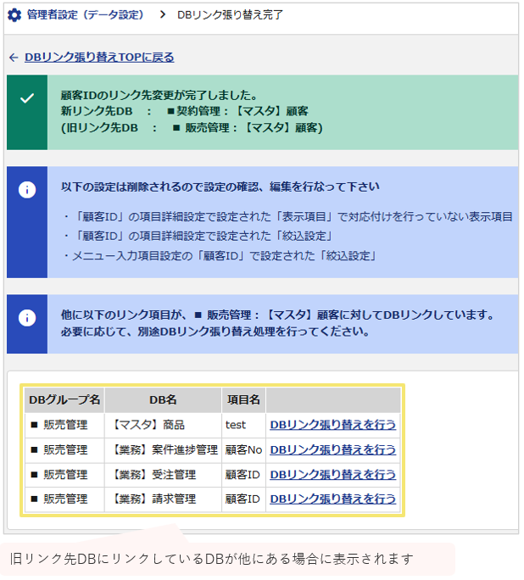Go back via DBリンク張り替えTOPに戻る link
The image size is (524, 580).
(x=99, y=58)
